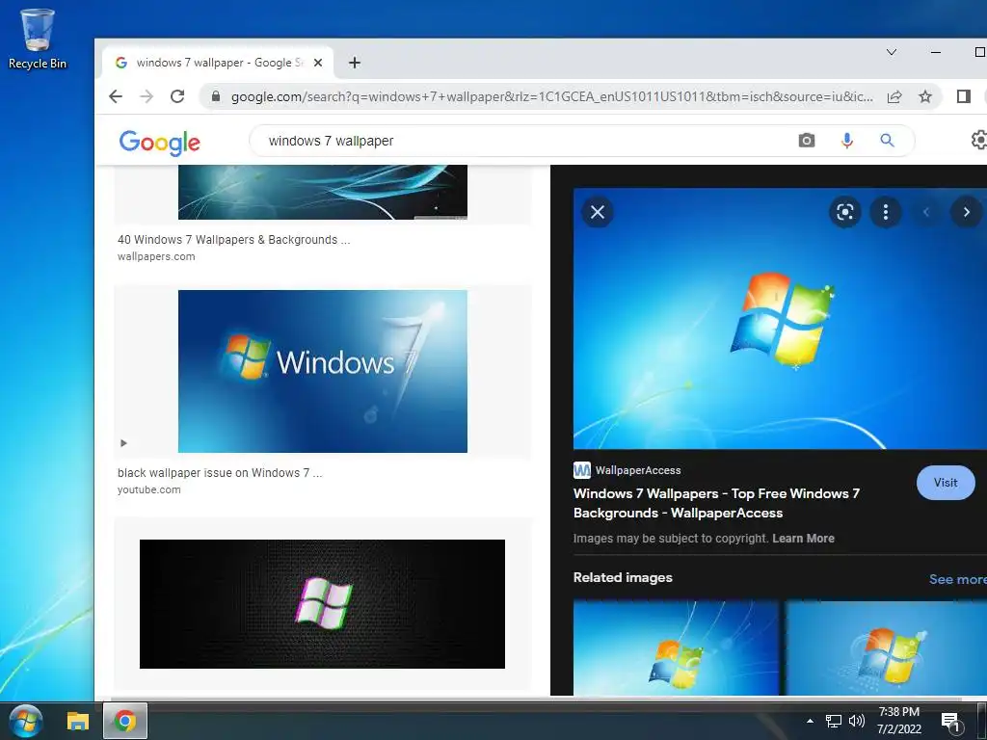
Task: Open the preview three-dot menu
Action: tap(885, 212)
